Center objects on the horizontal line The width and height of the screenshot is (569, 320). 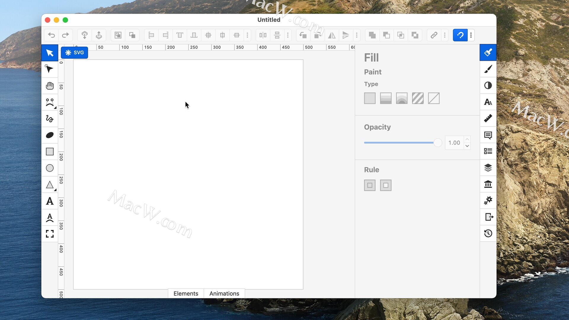coord(236,35)
